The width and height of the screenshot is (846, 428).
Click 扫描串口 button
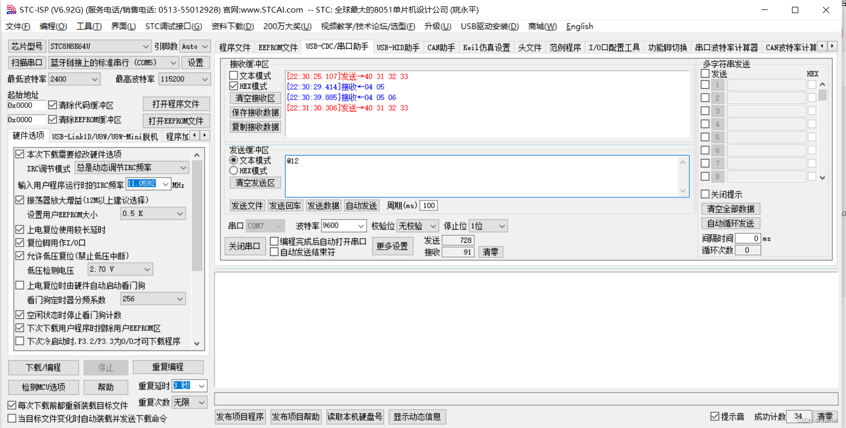point(27,62)
